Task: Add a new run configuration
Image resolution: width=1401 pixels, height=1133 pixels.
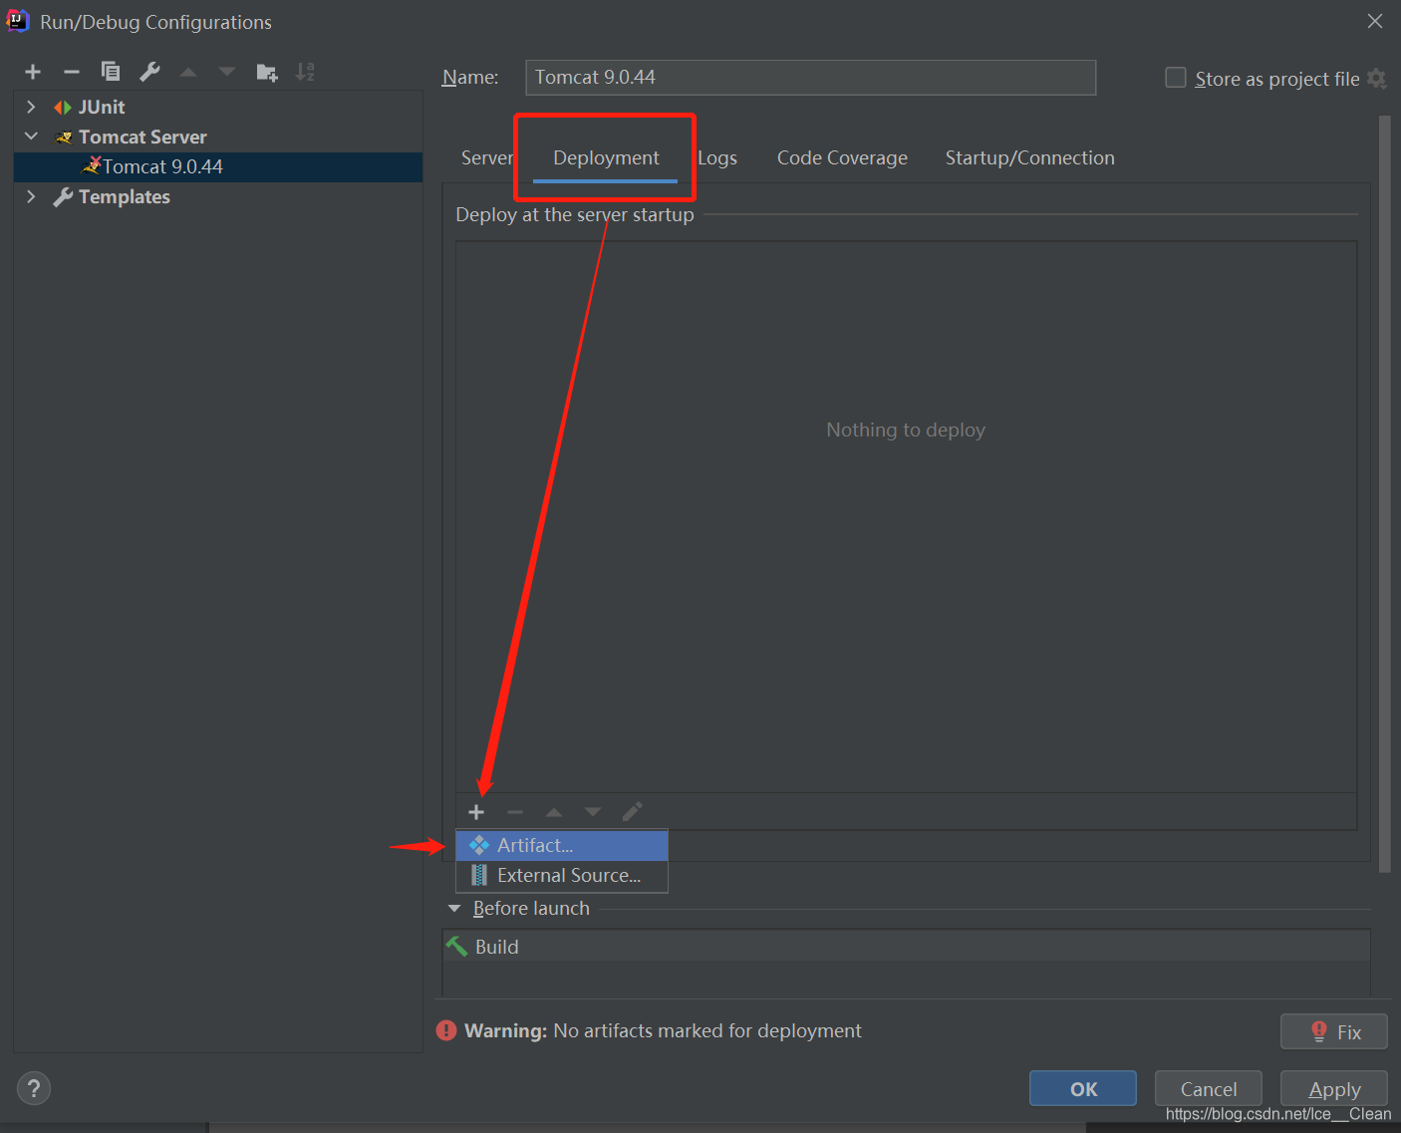Action: [x=33, y=72]
